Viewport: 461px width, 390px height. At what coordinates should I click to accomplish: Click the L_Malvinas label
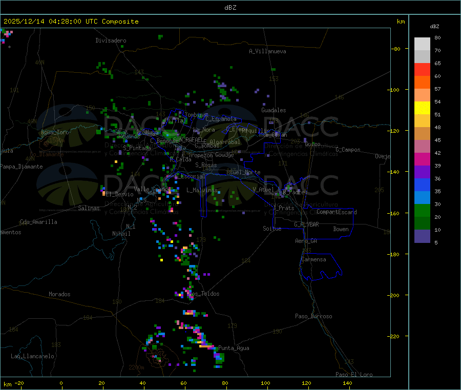[x=202, y=190]
